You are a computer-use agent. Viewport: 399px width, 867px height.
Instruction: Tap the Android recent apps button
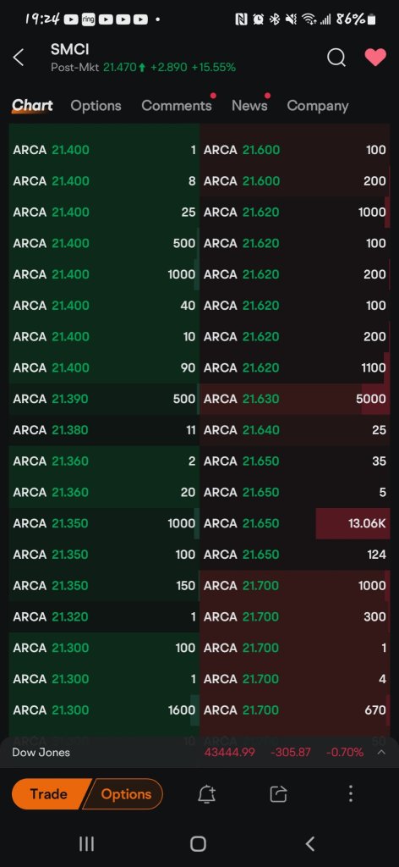pyautogui.click(x=86, y=843)
